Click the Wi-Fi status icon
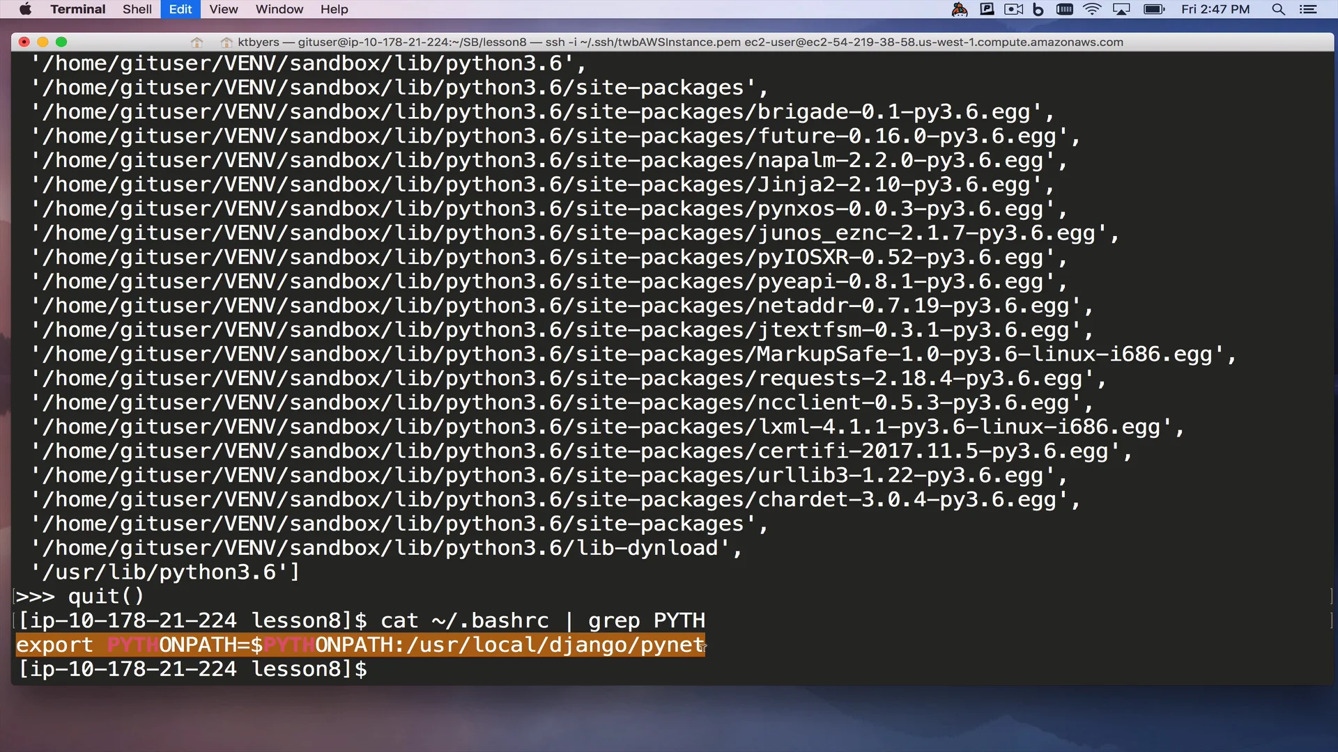This screenshot has height=752, width=1338. 1093,9
